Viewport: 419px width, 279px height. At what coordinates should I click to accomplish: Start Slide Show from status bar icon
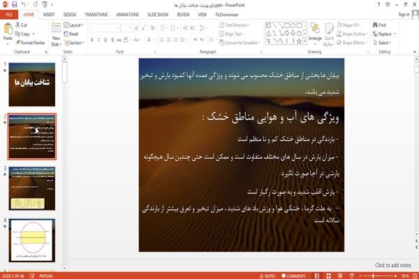coord(352,276)
